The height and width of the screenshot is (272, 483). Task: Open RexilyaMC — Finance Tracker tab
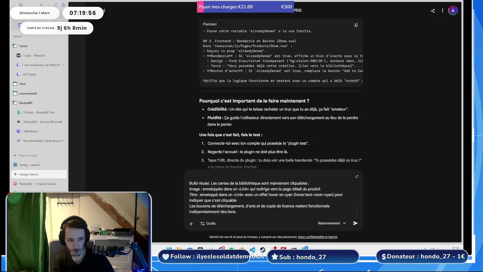pos(39,184)
